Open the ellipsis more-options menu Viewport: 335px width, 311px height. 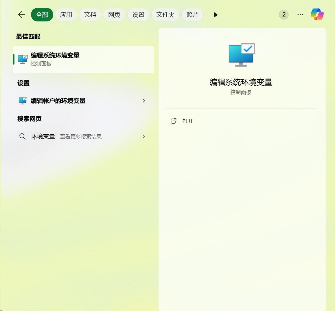pyautogui.click(x=300, y=14)
